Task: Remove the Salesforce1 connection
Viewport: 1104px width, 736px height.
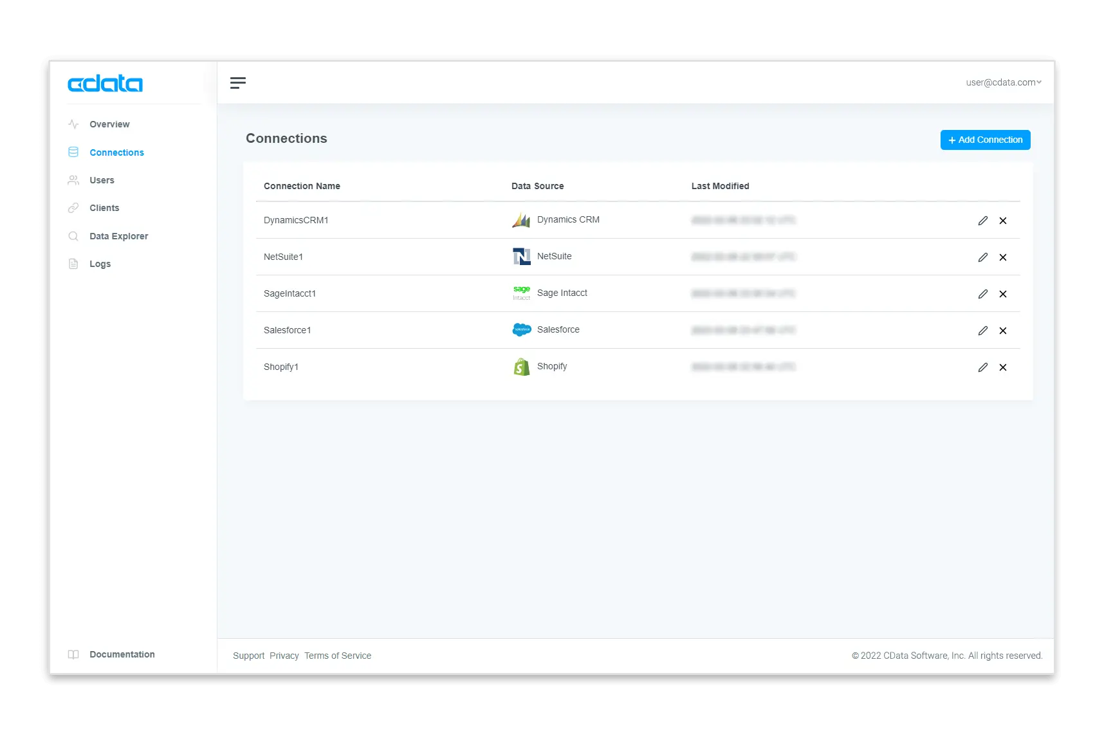Action: [x=1002, y=331]
